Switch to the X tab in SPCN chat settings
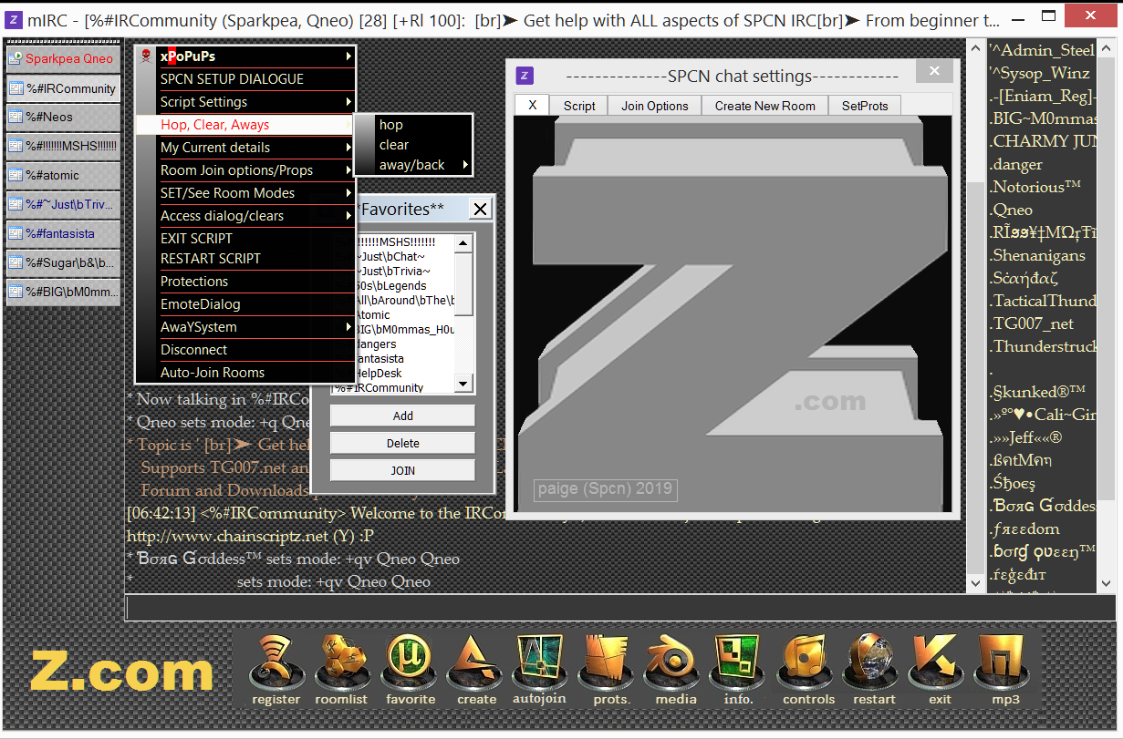Viewport: 1123px width, 739px height. pos(532,106)
